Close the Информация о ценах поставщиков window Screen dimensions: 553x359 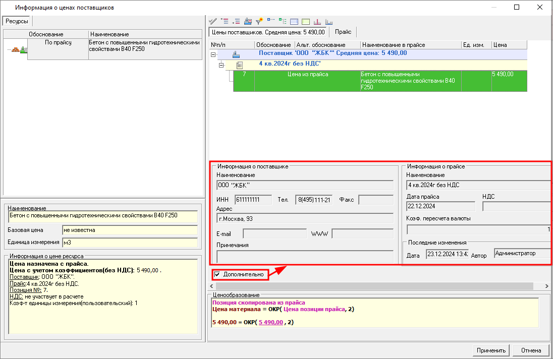[x=540, y=7]
